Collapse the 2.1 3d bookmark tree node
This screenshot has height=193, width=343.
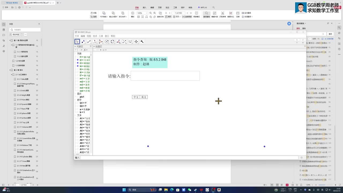12,75
